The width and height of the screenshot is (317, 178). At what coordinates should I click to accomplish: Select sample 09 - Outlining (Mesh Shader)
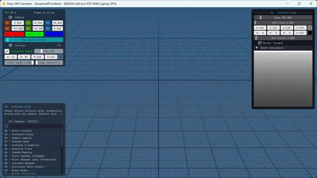tap(25, 167)
